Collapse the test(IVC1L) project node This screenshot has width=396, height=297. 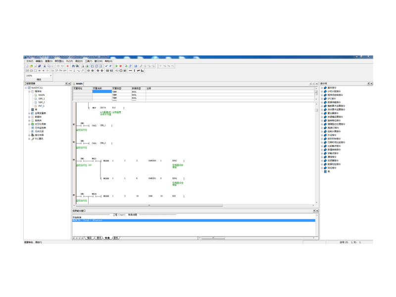tap(26, 88)
